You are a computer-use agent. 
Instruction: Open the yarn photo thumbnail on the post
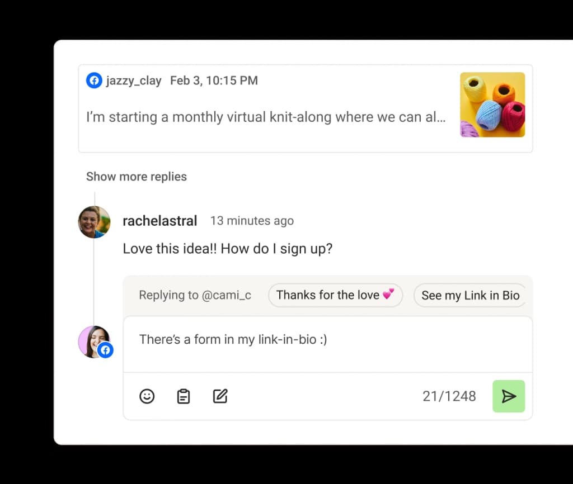[x=492, y=105]
